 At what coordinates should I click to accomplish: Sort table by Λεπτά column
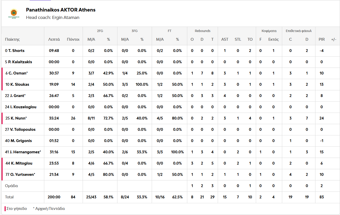[54, 39]
